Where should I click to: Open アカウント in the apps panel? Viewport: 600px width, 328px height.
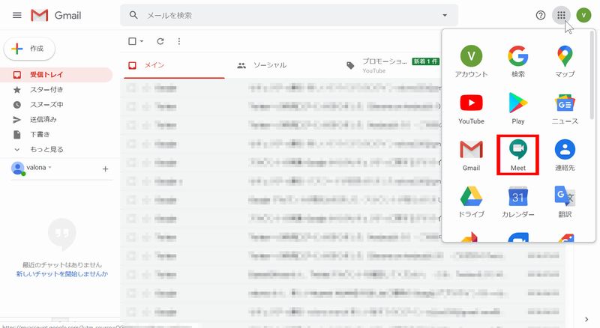tap(472, 61)
